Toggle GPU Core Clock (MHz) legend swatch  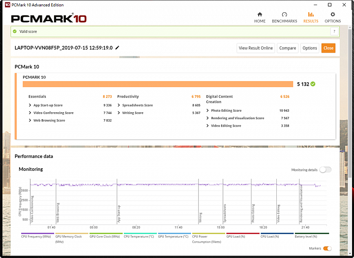tap(106, 233)
